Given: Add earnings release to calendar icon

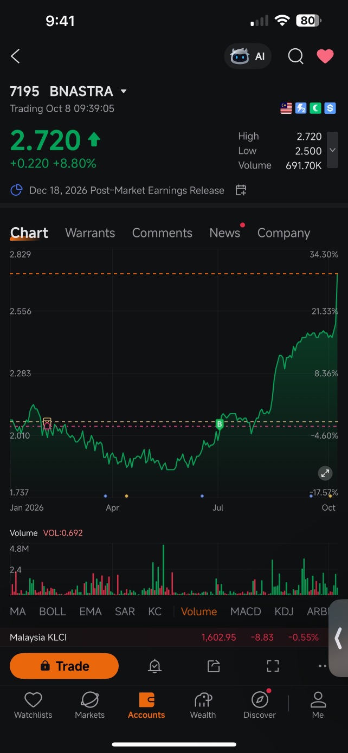Looking at the screenshot, I should [241, 190].
